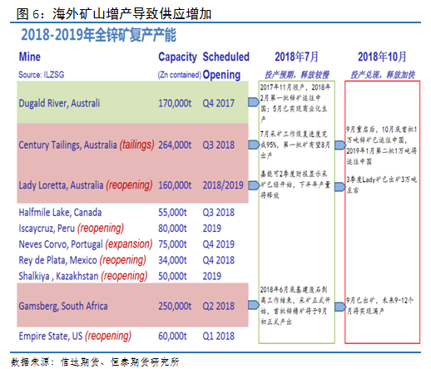
Task: Click the '264,000t' capacity value
Action: point(175,145)
